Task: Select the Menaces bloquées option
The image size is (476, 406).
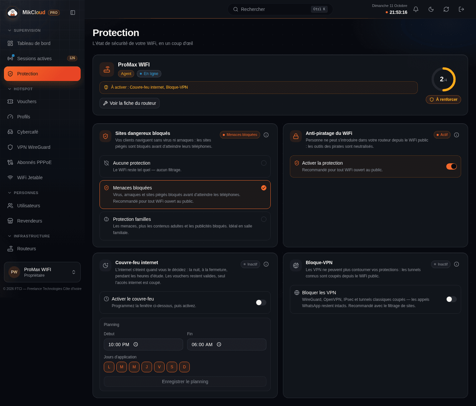Action: coord(185,194)
